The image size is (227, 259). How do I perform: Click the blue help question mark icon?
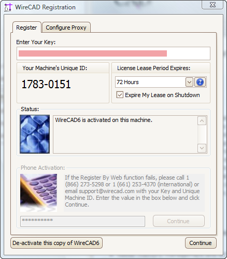pos(200,82)
